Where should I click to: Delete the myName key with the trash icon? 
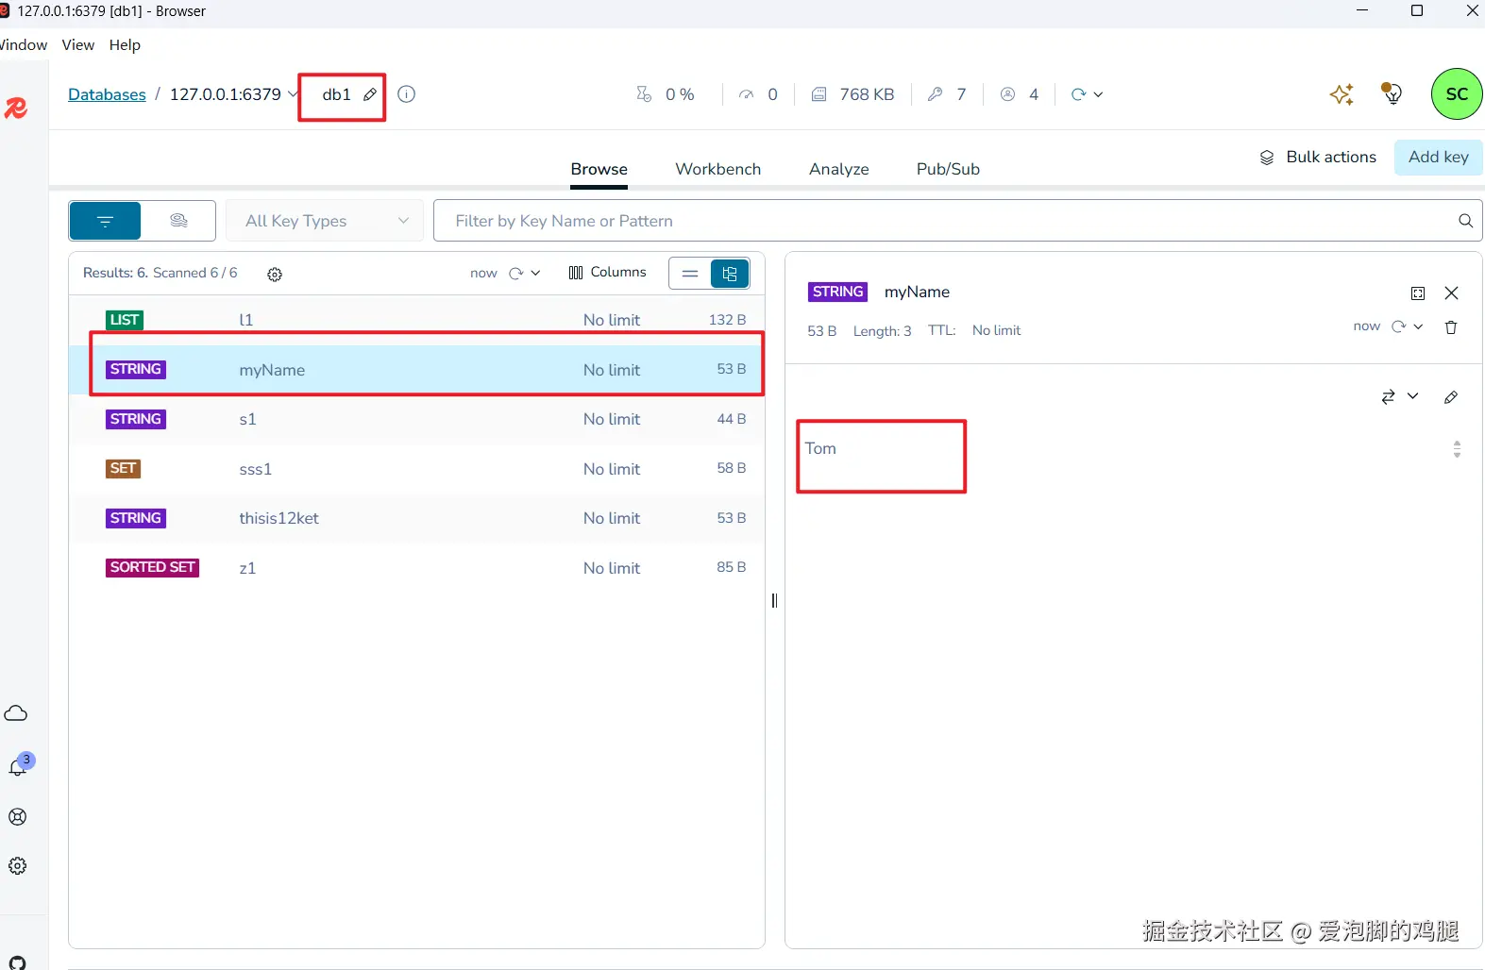1451,327
